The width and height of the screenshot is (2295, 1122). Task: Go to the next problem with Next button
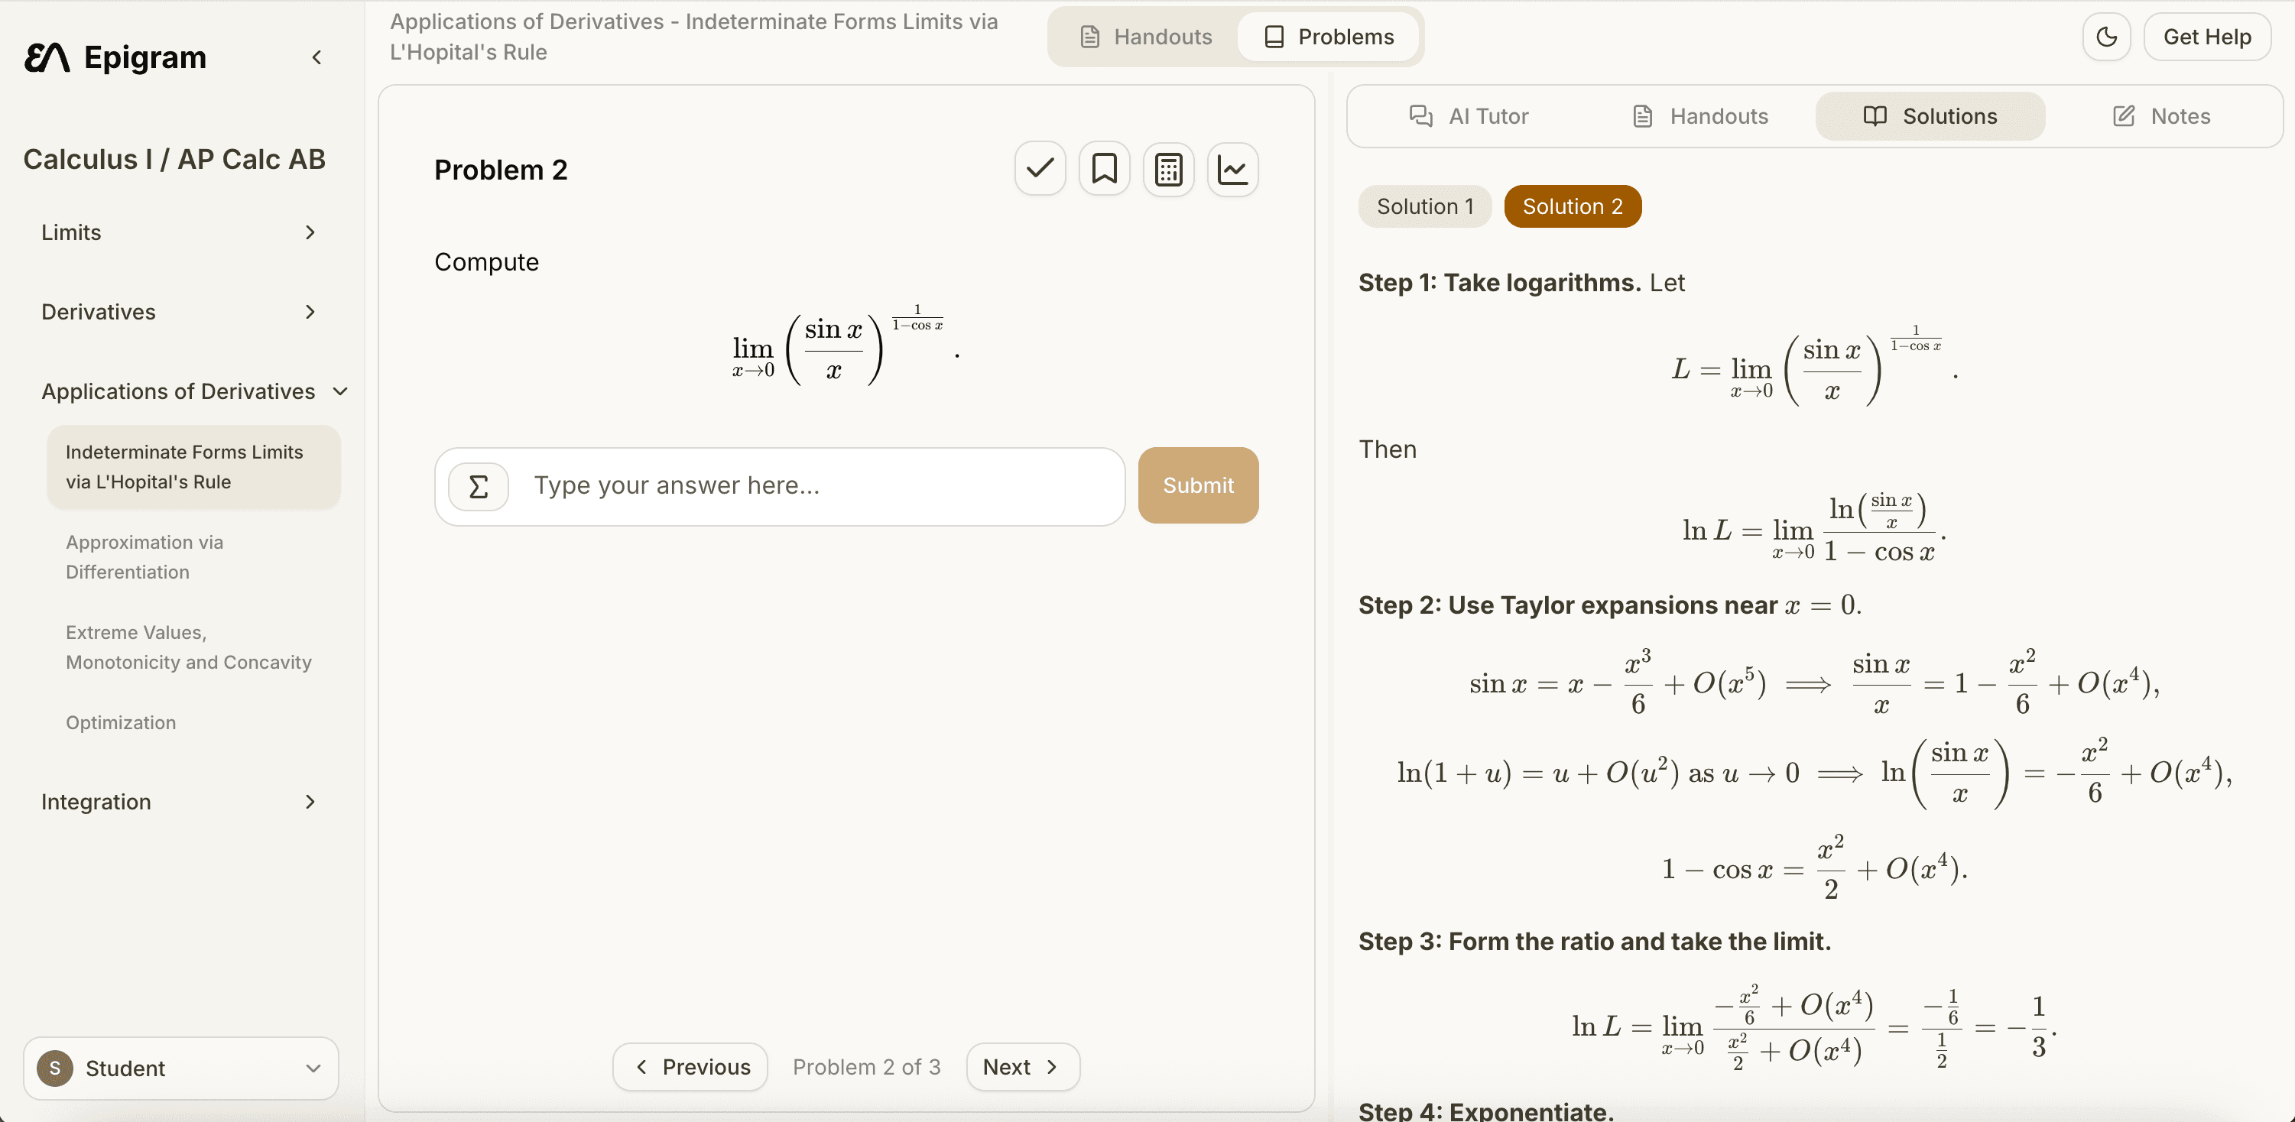(x=1021, y=1066)
